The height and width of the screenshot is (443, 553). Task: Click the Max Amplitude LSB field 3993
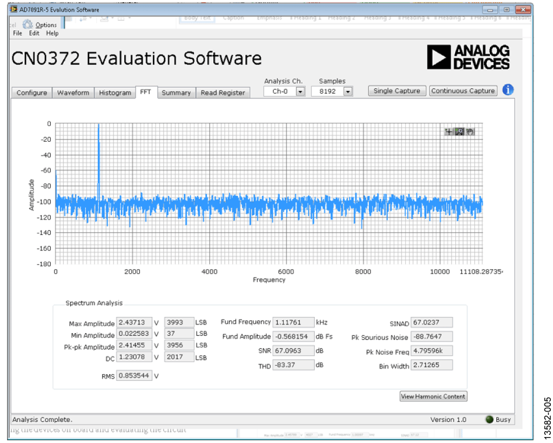179,322
